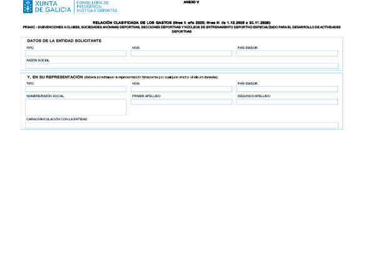The width and height of the screenshot is (385, 275).
Task: Focus the NÚM. field of the entidad solicitante
Action: (x=182, y=53)
